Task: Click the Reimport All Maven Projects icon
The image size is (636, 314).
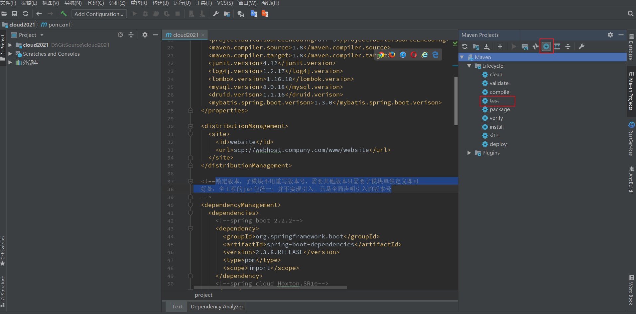Action: tap(465, 46)
